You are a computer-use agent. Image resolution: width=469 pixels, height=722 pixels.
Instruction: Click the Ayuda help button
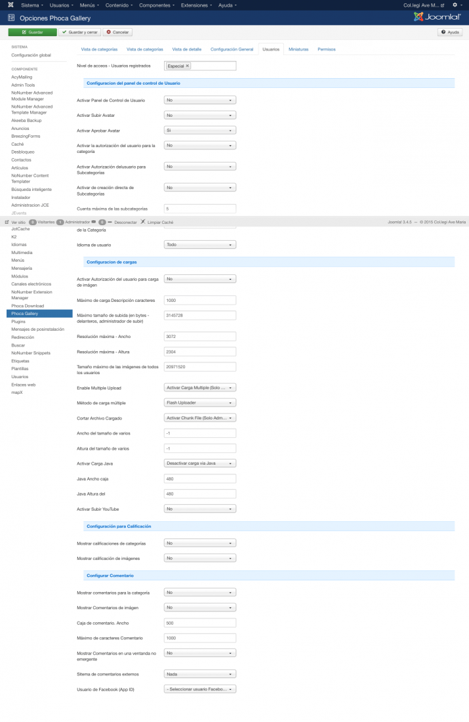tap(450, 32)
